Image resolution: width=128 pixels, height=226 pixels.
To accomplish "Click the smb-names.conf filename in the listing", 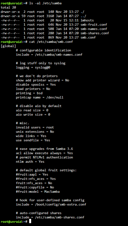I will (94, 29).
